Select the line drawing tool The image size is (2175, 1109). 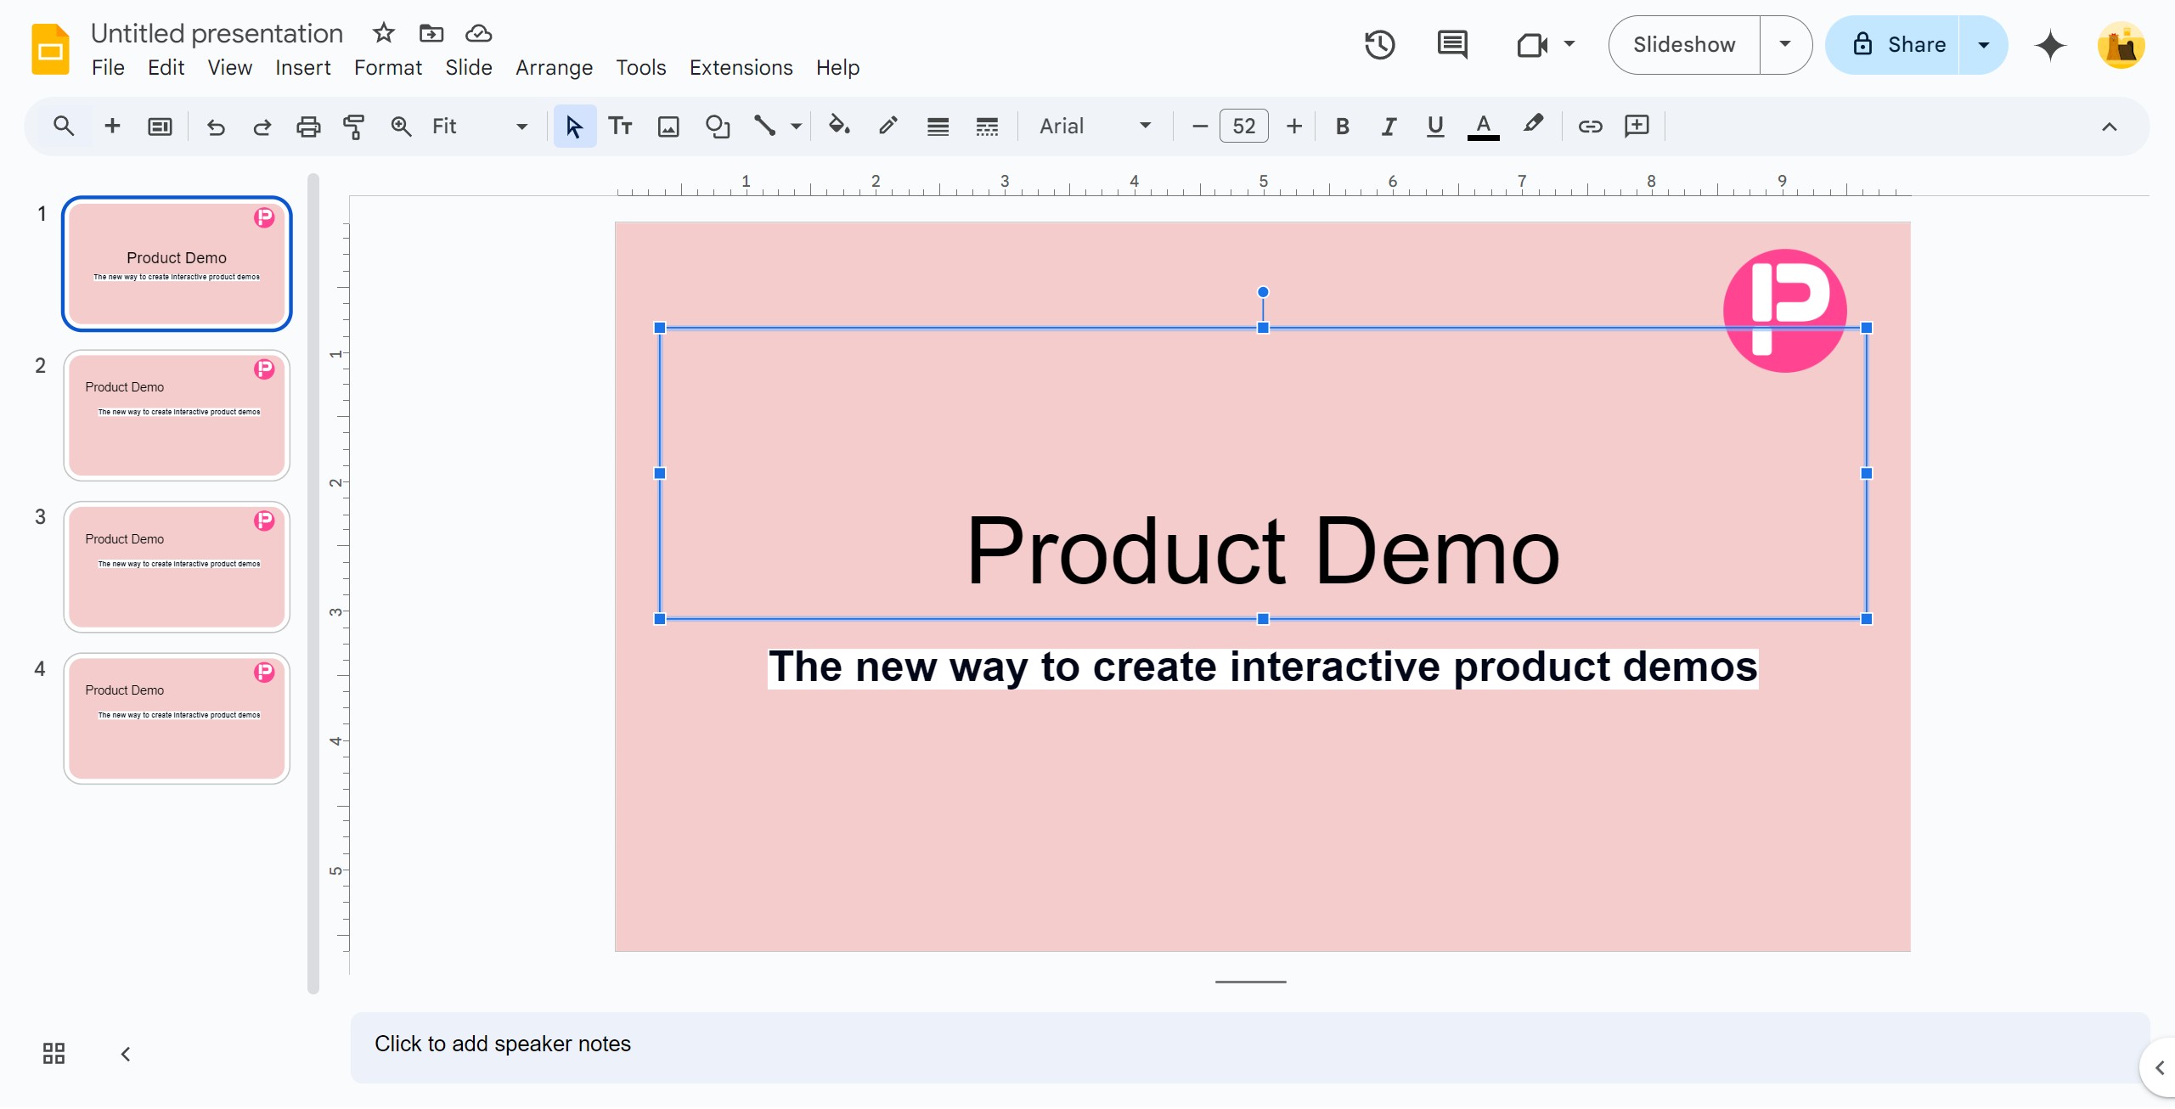pos(765,127)
